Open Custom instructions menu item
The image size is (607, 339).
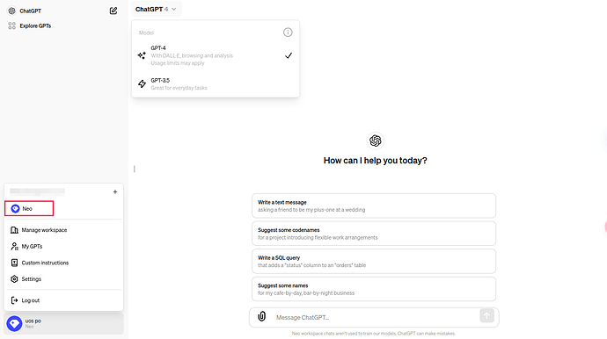(63, 263)
